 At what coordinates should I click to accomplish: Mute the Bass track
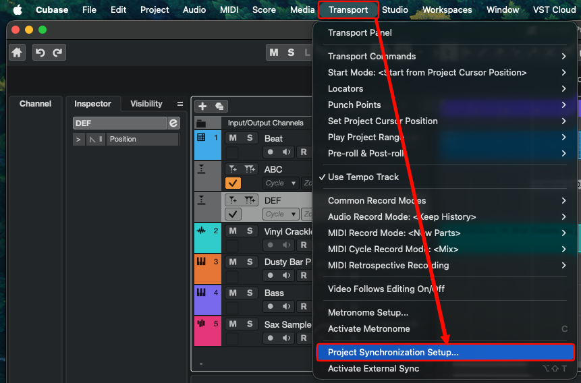point(233,293)
